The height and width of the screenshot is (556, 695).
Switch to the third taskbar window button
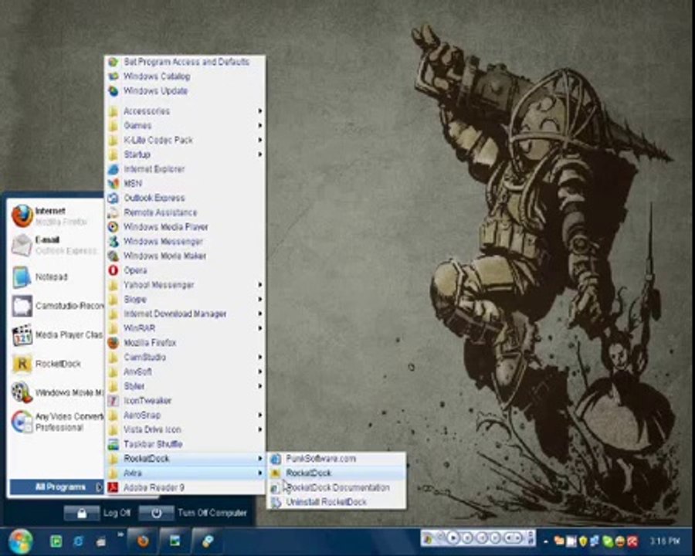(208, 541)
